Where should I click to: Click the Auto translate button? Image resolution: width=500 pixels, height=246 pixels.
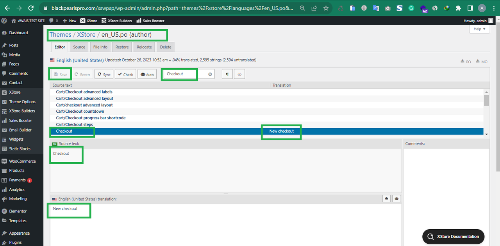(147, 74)
